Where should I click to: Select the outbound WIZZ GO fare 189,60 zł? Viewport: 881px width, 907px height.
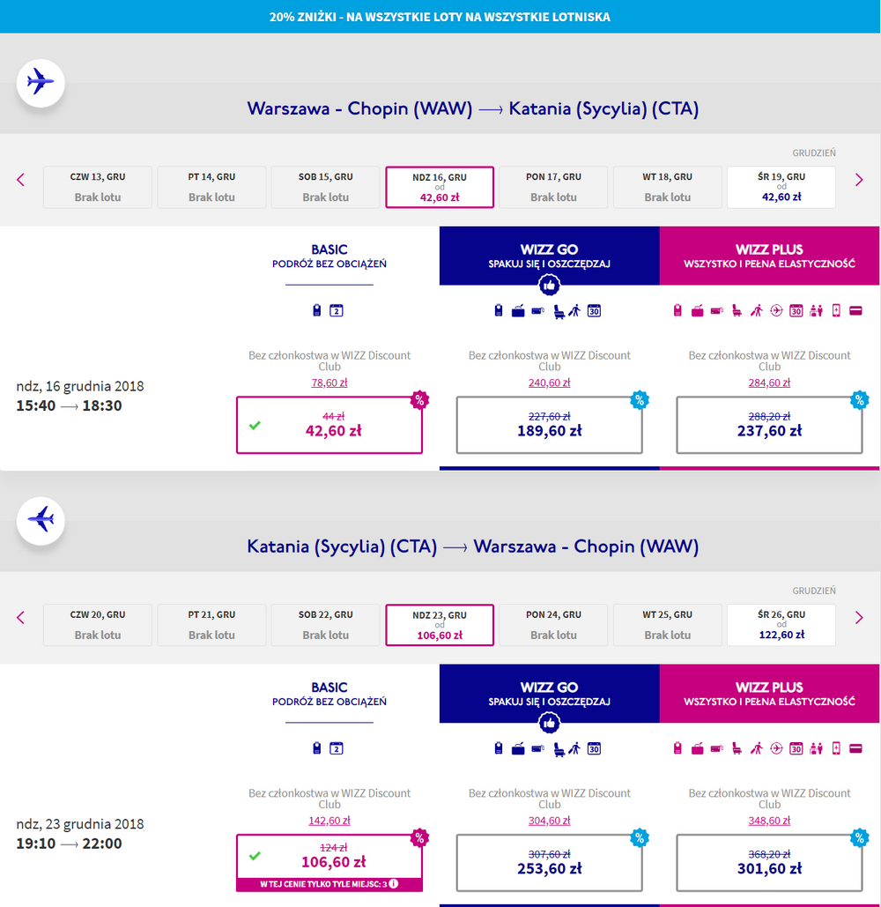[x=549, y=425]
